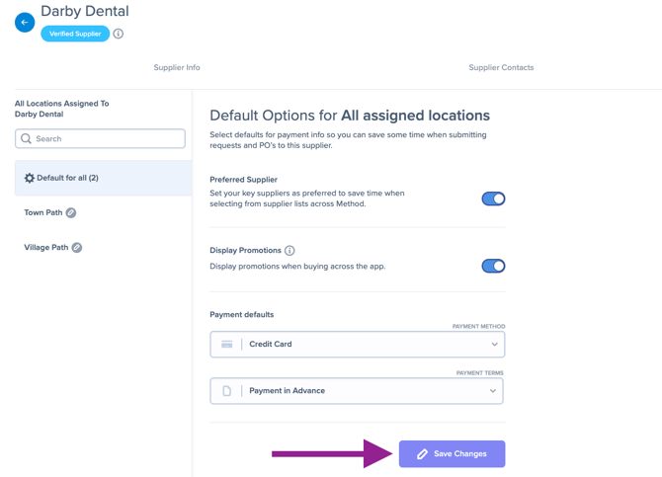Click the gear icon in Default for all

point(29,178)
